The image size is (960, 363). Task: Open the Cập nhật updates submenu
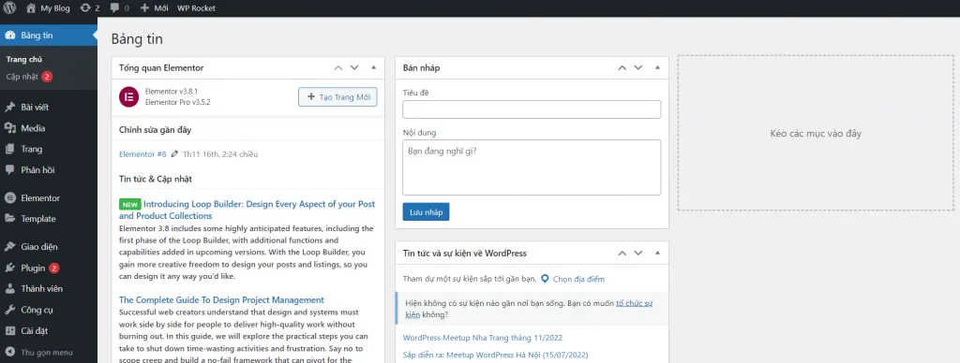(x=29, y=77)
